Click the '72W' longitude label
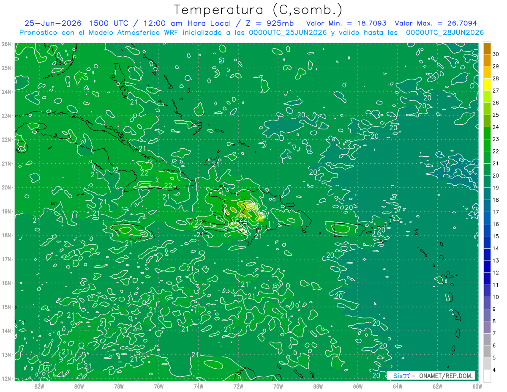 coord(238,386)
